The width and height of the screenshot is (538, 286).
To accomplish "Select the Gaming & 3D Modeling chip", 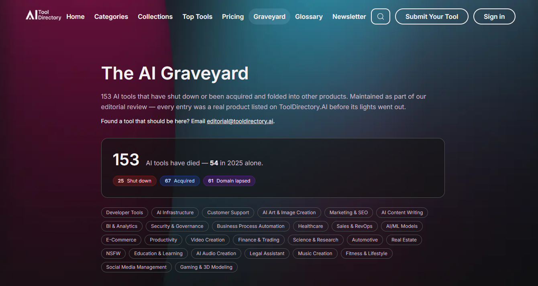I will pos(206,267).
